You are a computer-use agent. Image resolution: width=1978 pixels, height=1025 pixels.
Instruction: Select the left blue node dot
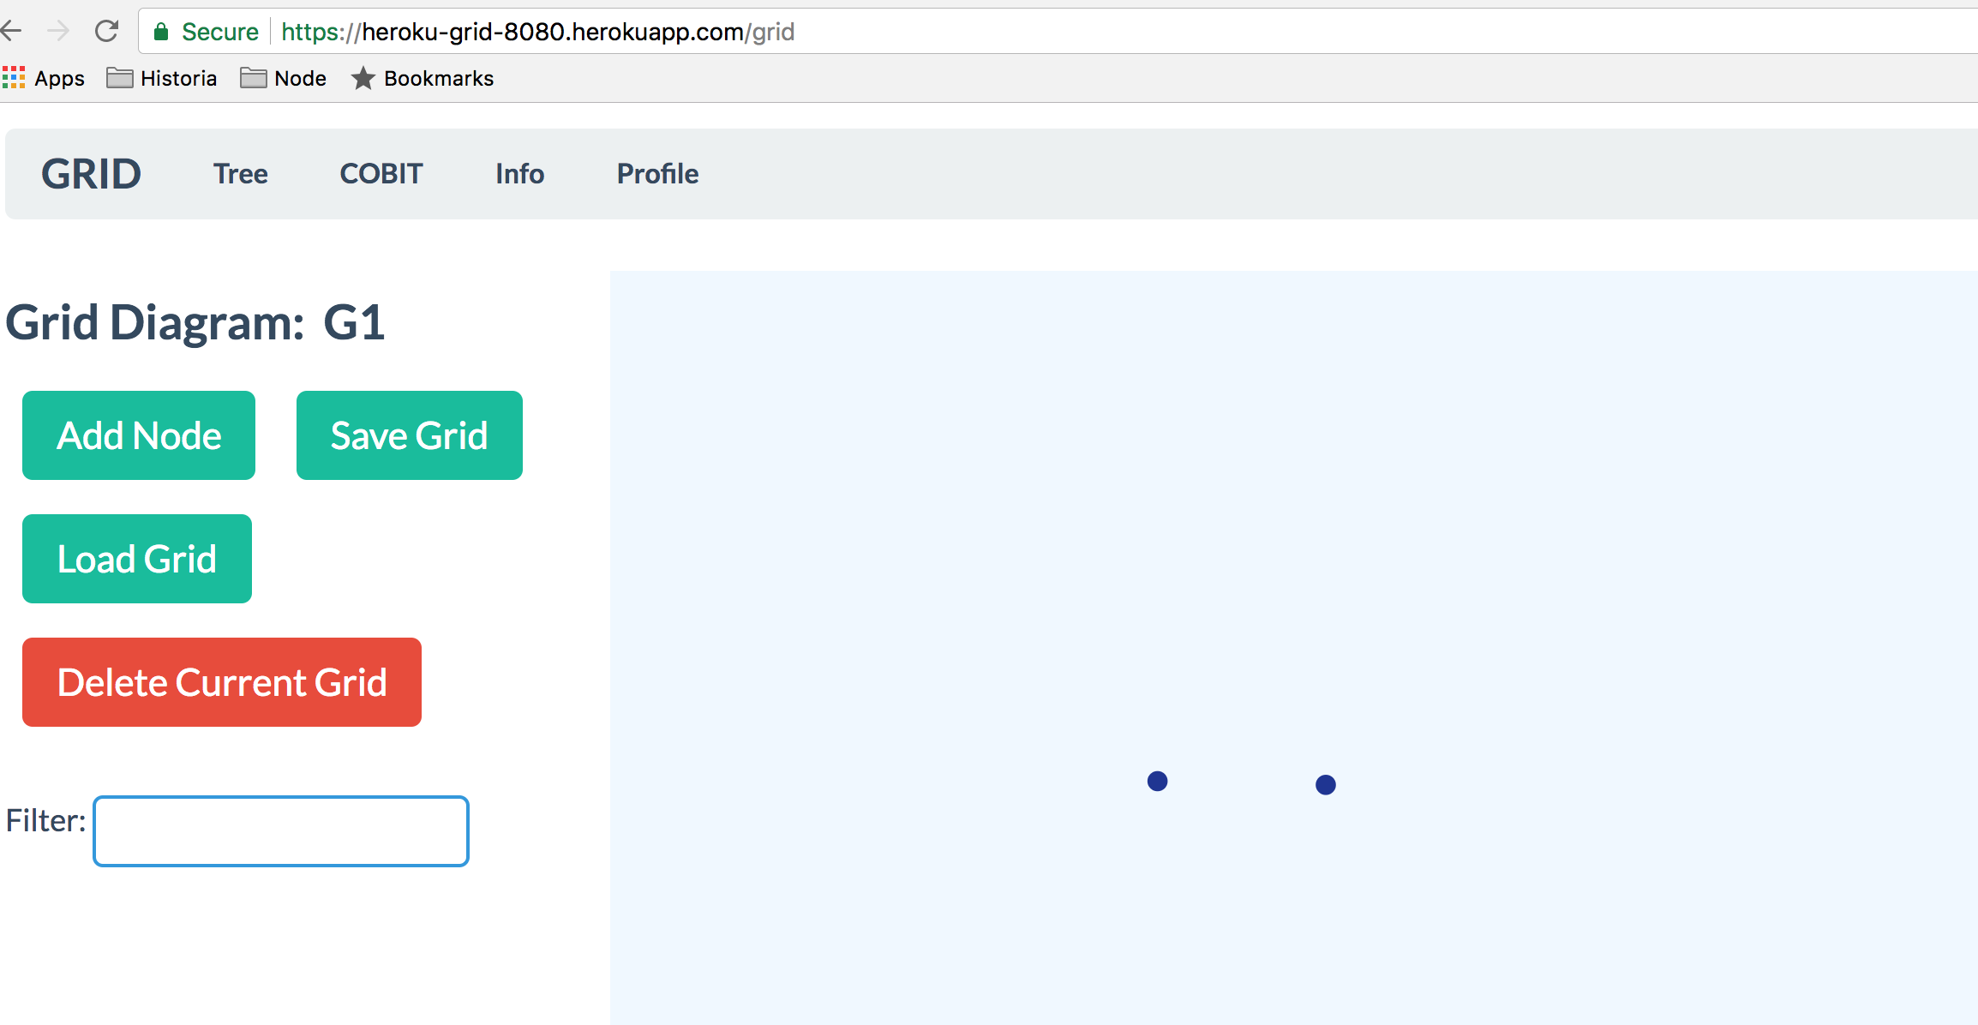tap(1157, 781)
